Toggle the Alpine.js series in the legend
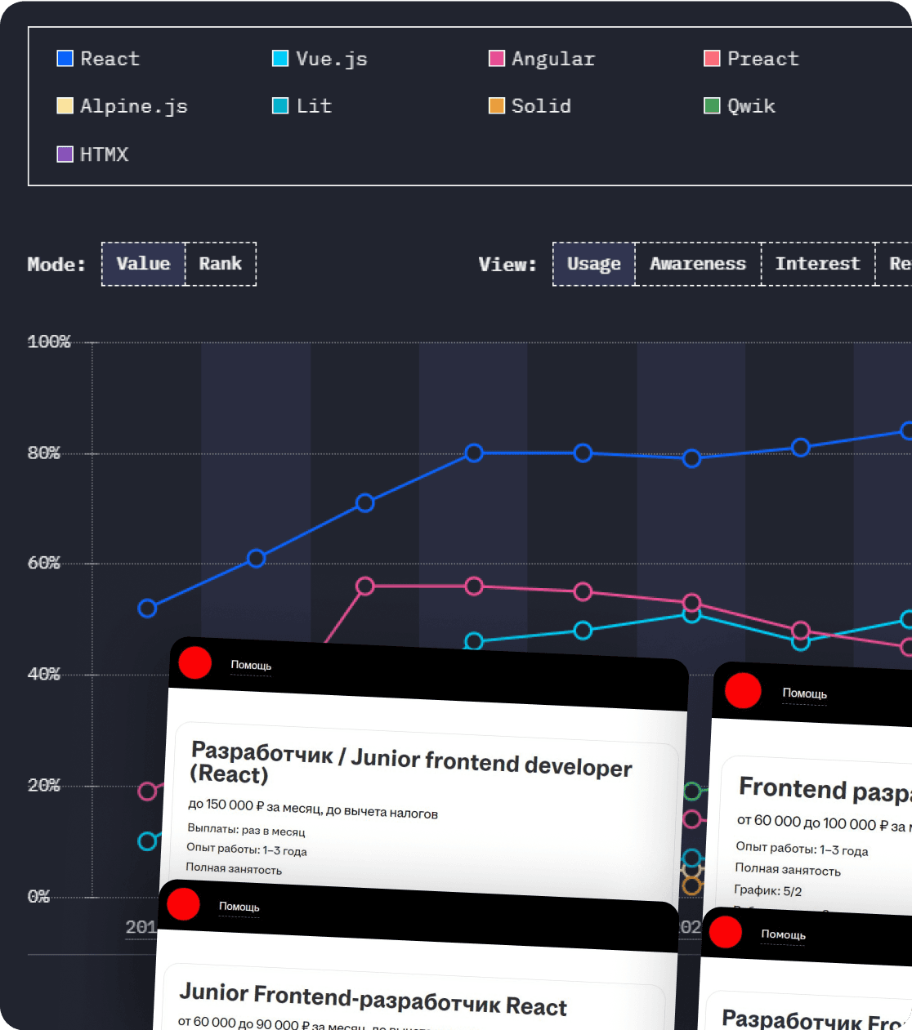The height and width of the screenshot is (1030, 912). tap(123, 106)
